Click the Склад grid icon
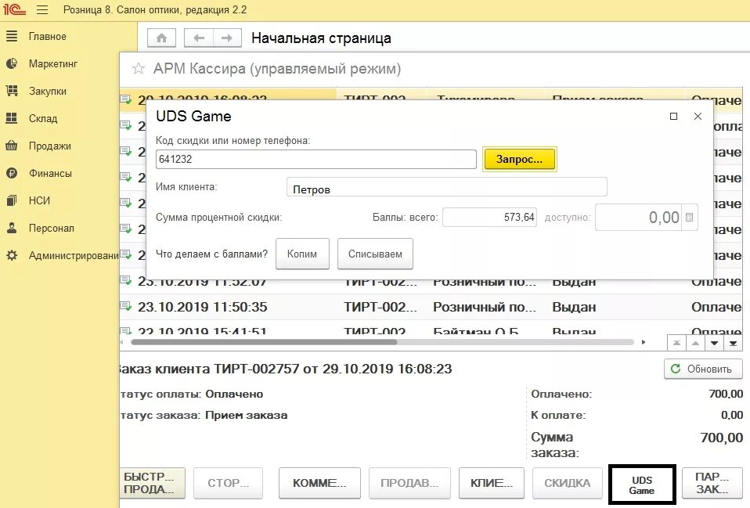The image size is (750, 508). [12, 117]
